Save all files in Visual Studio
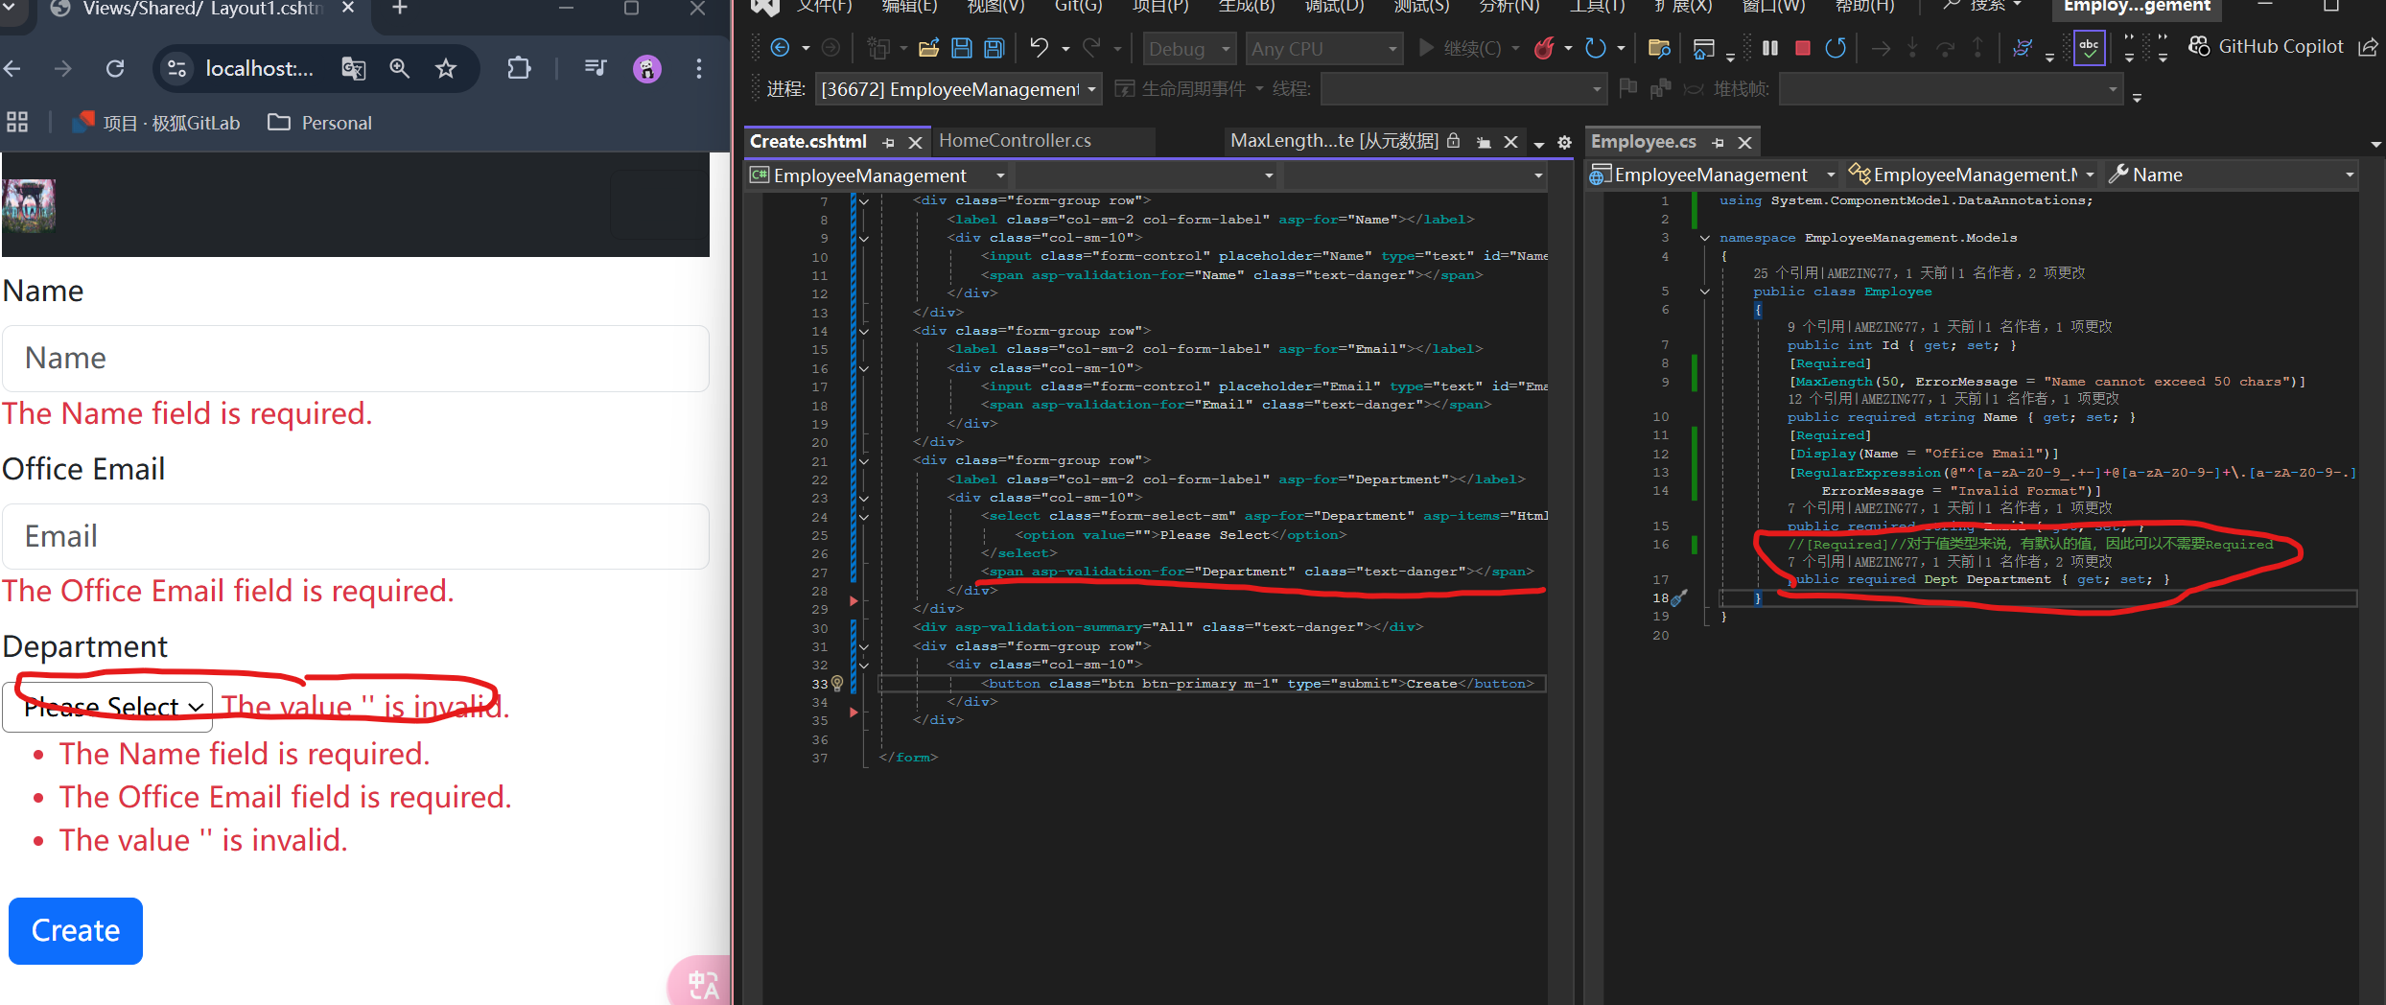 [x=994, y=48]
